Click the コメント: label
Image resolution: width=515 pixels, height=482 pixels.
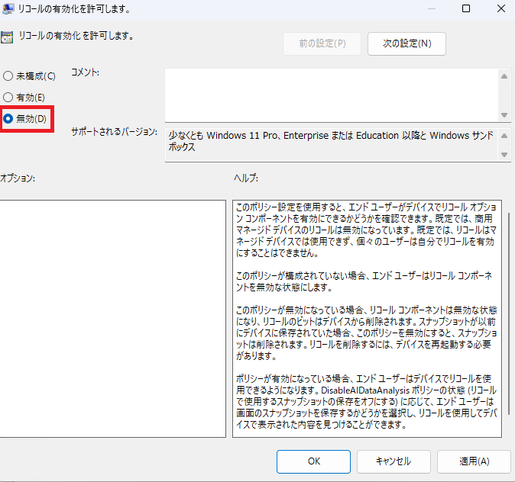85,72
